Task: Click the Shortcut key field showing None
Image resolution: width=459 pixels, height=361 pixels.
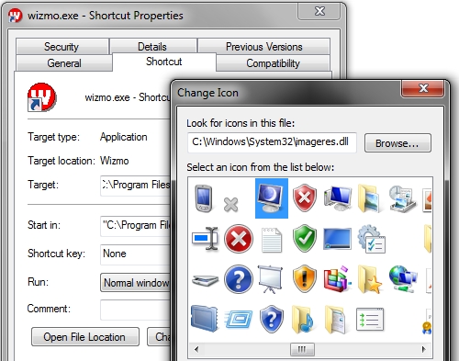Action: [135, 254]
